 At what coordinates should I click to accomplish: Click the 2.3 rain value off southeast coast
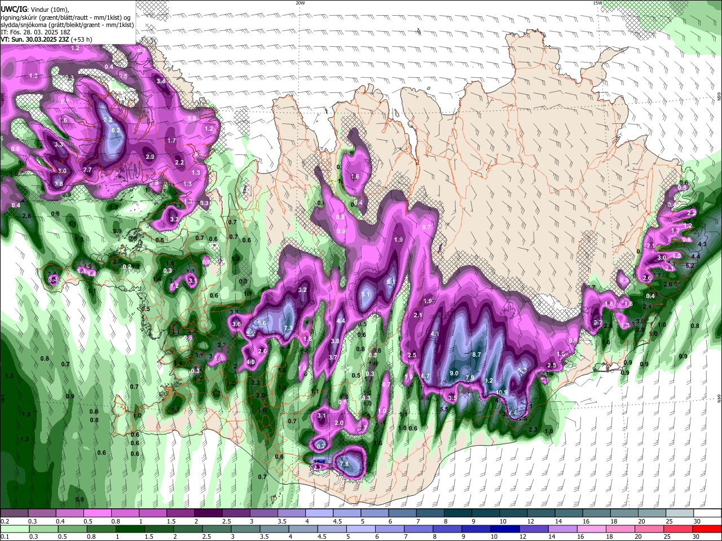pos(533,429)
